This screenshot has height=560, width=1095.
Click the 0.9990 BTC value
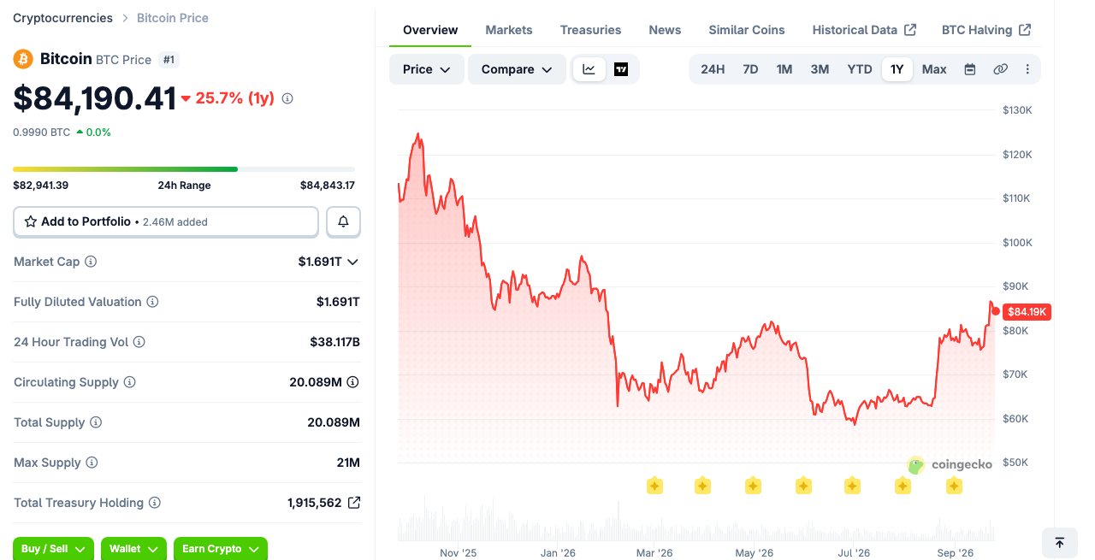tap(42, 133)
